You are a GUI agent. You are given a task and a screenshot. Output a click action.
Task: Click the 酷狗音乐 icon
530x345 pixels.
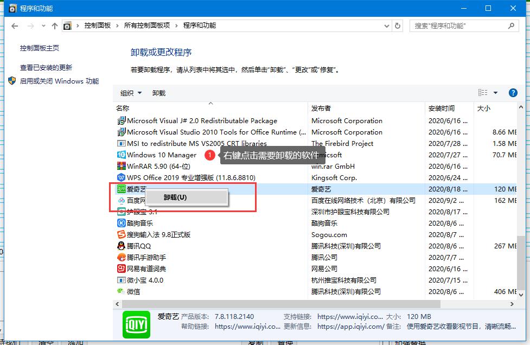click(122, 223)
